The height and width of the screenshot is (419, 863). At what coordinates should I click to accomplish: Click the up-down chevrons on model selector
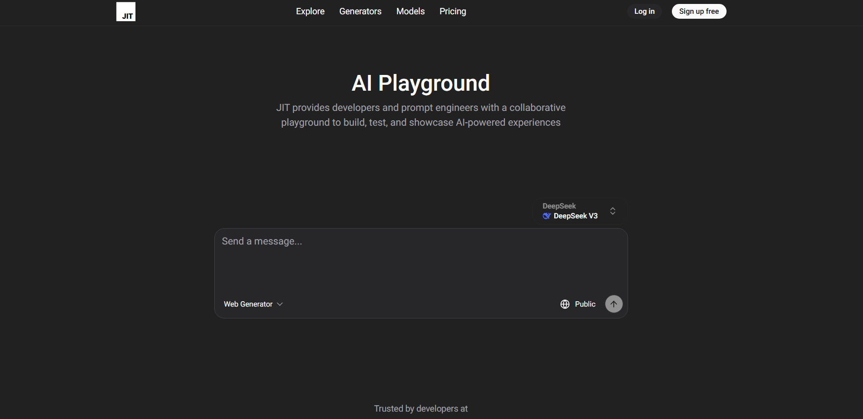613,211
